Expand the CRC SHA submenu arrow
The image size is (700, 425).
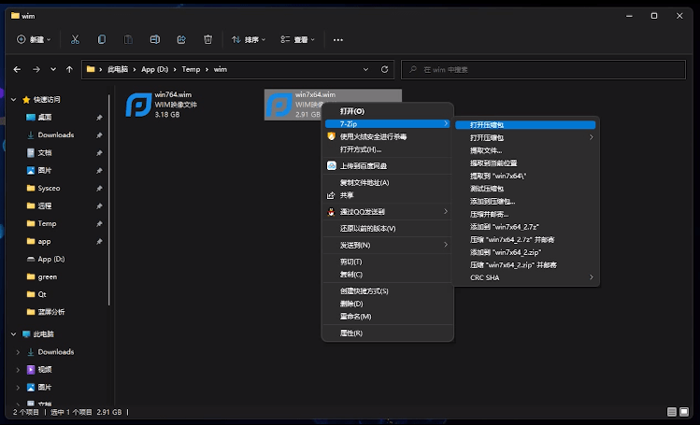(x=591, y=277)
